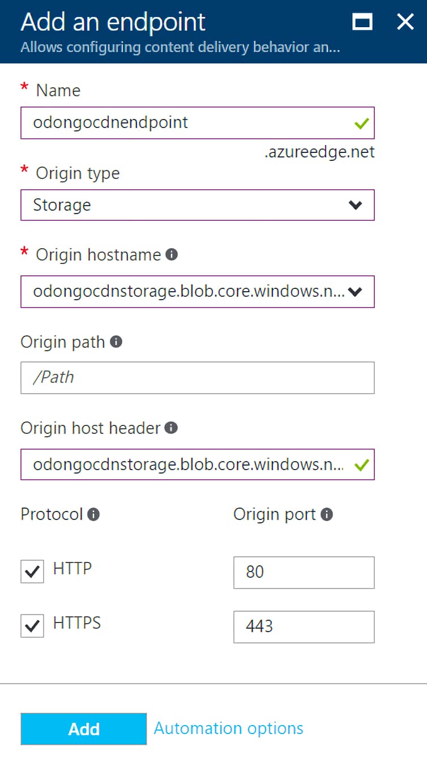Open Automation options
This screenshot has width=427, height=759.
(x=228, y=728)
